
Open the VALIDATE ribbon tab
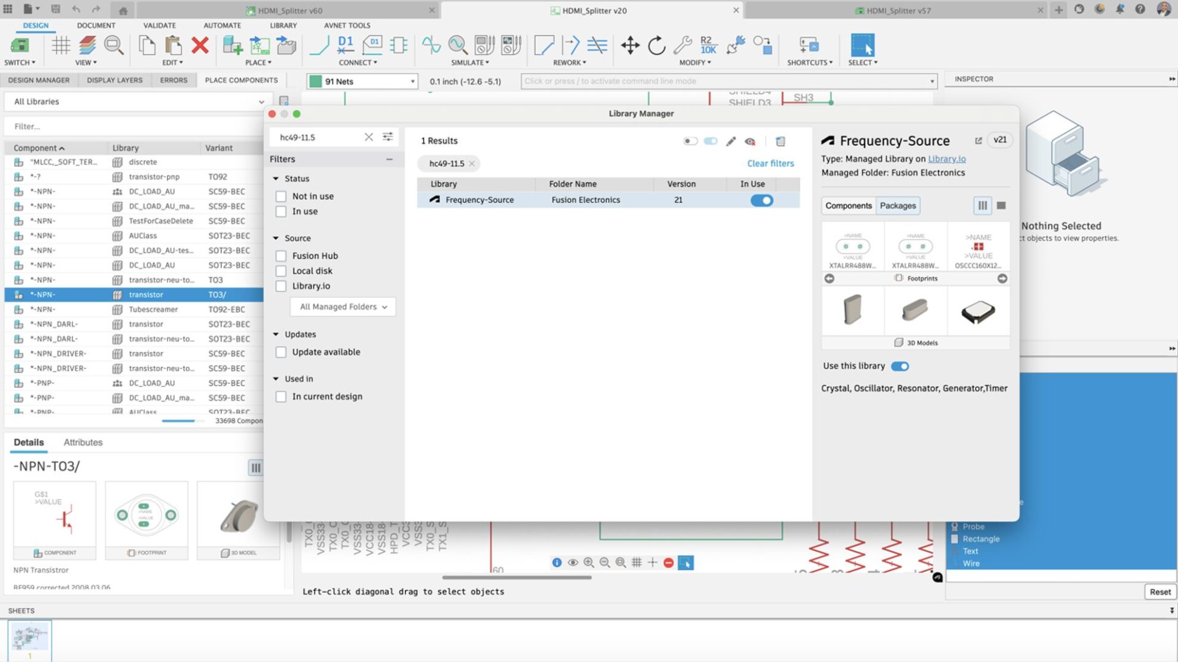160,26
